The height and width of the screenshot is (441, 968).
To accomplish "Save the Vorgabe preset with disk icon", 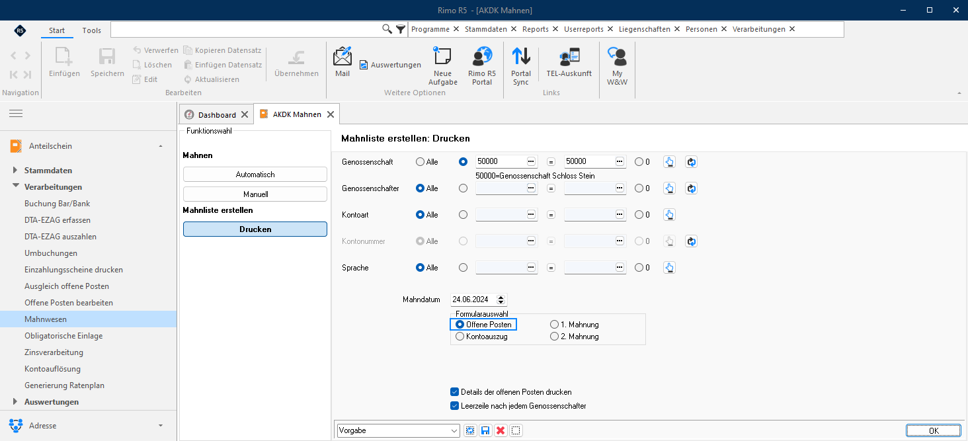I will point(485,430).
